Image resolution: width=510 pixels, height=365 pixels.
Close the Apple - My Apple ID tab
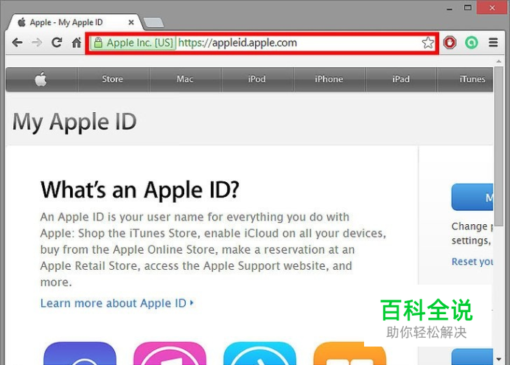(x=131, y=22)
